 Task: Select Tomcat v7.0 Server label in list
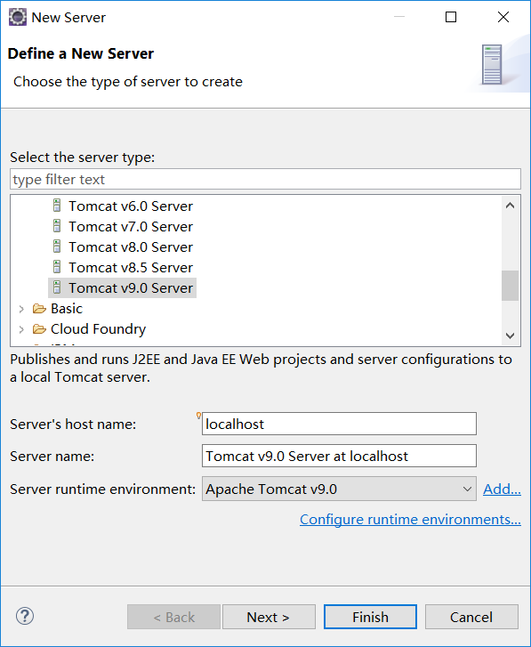(131, 227)
